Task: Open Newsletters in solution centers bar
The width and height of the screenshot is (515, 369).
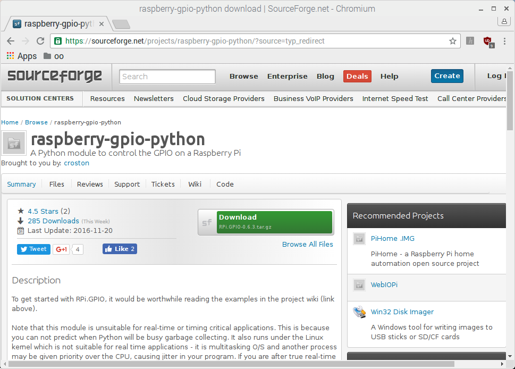Action: [154, 98]
